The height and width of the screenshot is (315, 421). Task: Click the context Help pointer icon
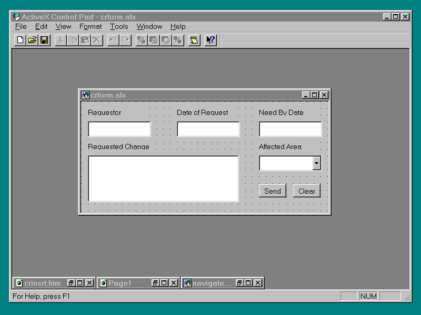(x=210, y=40)
